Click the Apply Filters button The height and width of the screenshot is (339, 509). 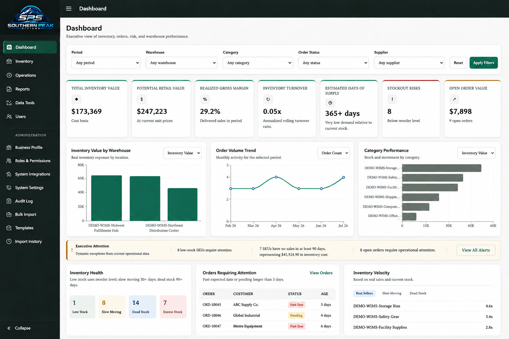(x=483, y=63)
